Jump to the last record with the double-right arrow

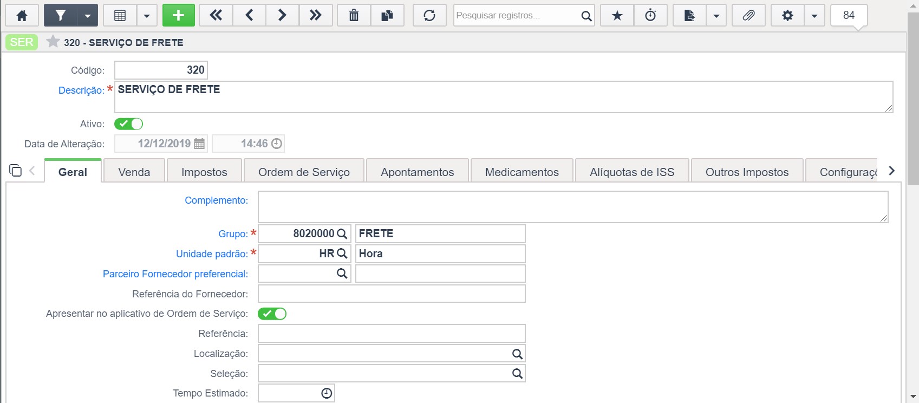[316, 16]
